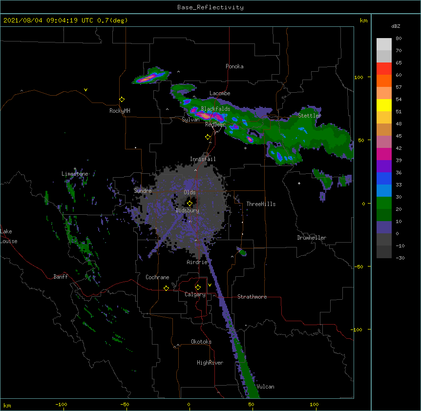Viewport: 421px width, 411px height.
Task: Click the Calgary city label
Action: [x=195, y=294]
